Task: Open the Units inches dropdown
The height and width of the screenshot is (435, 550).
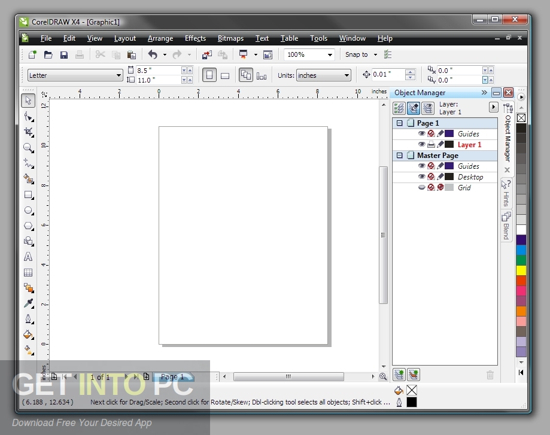Action: [x=347, y=75]
